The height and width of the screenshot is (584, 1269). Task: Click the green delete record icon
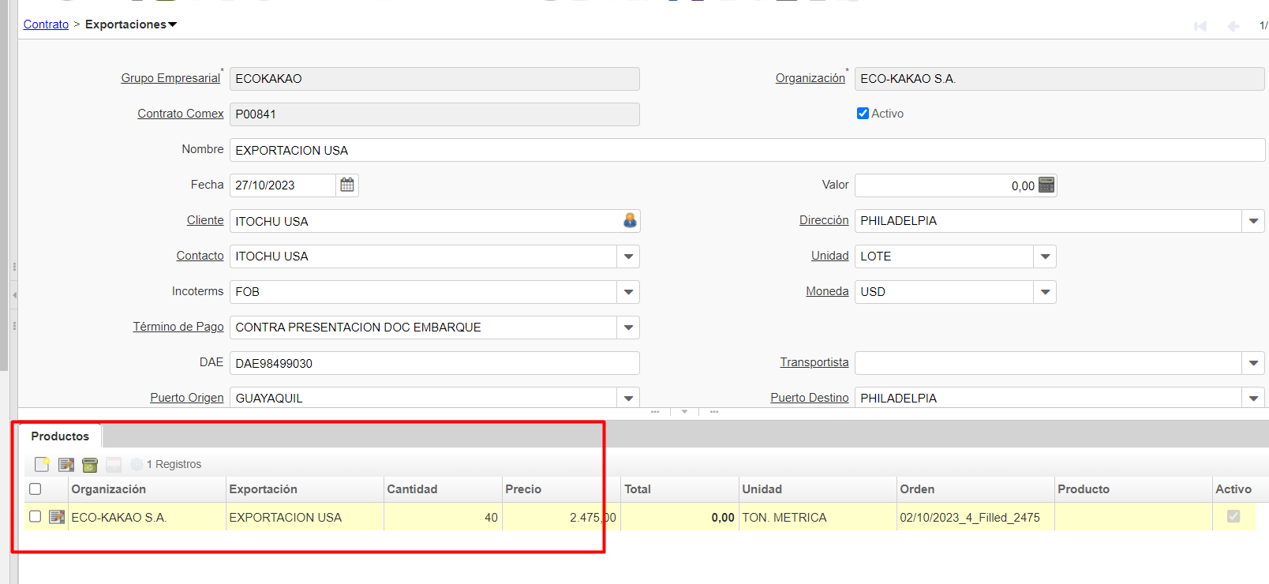[90, 465]
